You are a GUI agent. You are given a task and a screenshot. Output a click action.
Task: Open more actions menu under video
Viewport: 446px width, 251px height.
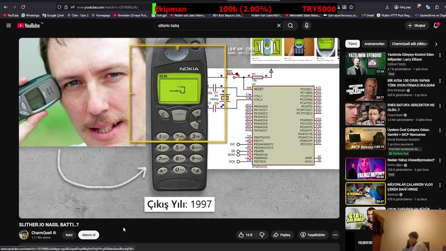335,235
